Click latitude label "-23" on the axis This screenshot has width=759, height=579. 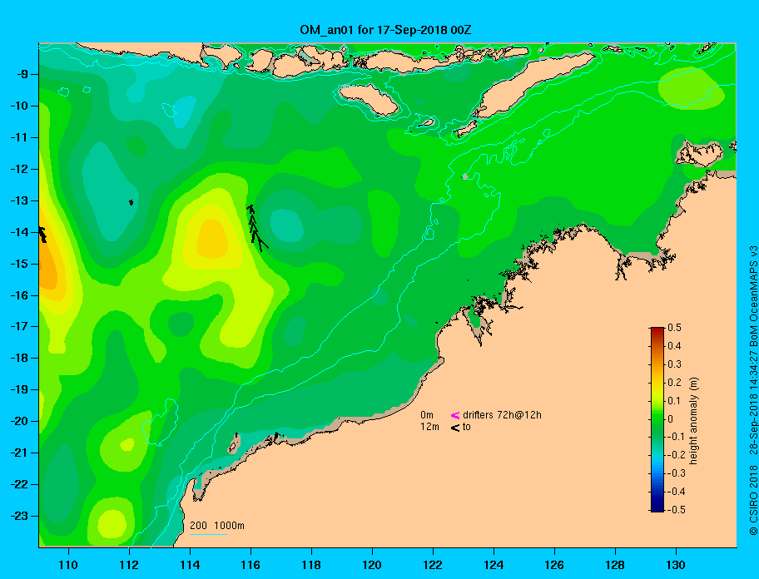(20, 516)
